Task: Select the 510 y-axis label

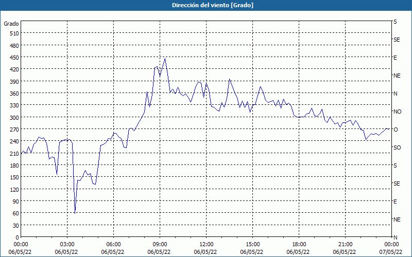Action: [x=14, y=33]
